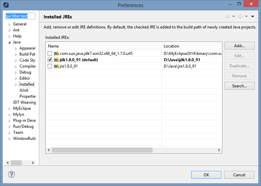Click the jdk1.8.0_91 library icon
Viewport: 261px width, 186px height.
coord(56,60)
